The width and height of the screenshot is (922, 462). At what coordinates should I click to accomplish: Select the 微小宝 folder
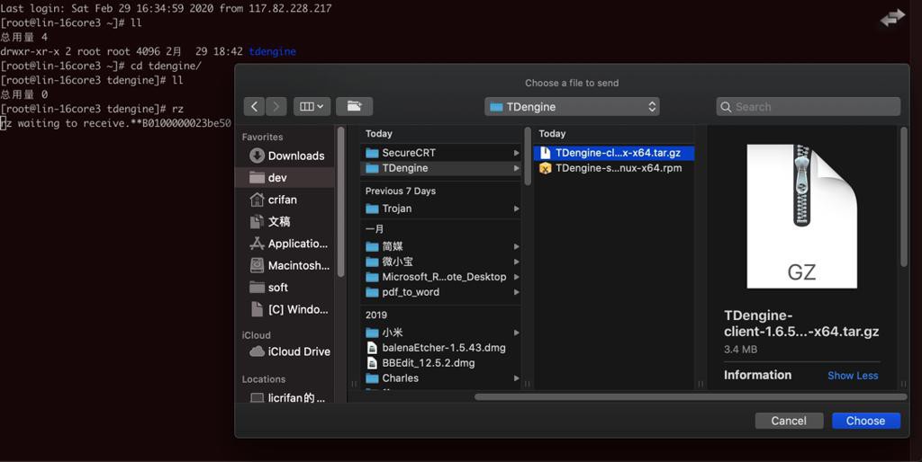pos(439,262)
